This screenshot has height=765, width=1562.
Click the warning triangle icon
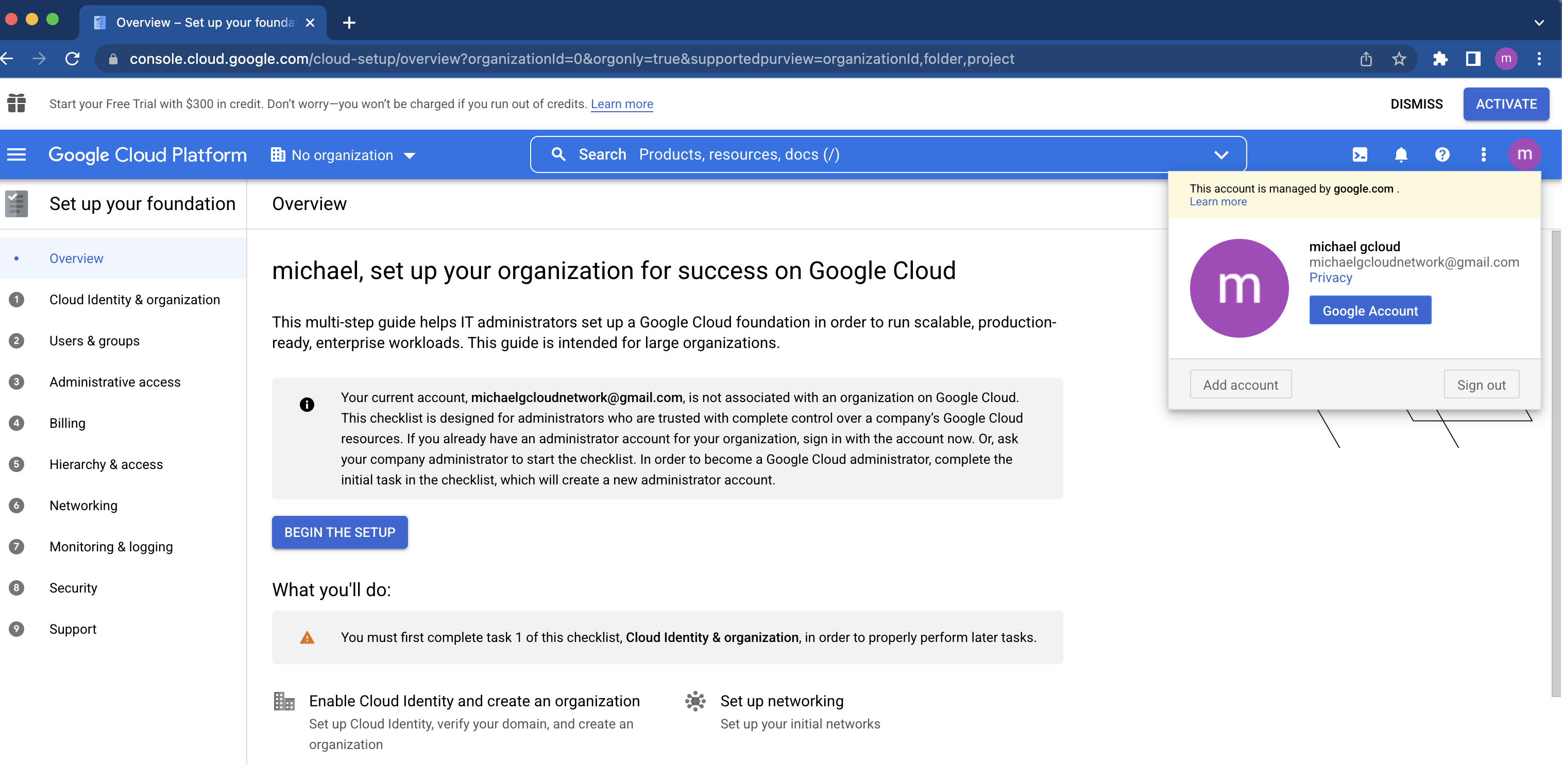coord(307,638)
